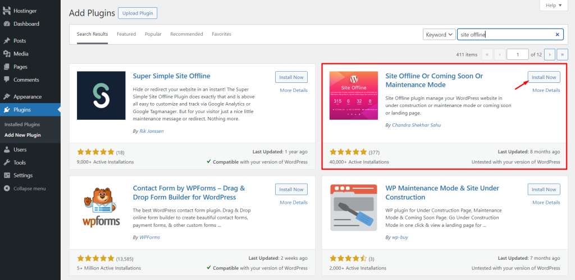
Task: Click the Collapse menu arrow icon
Action: click(x=7, y=189)
